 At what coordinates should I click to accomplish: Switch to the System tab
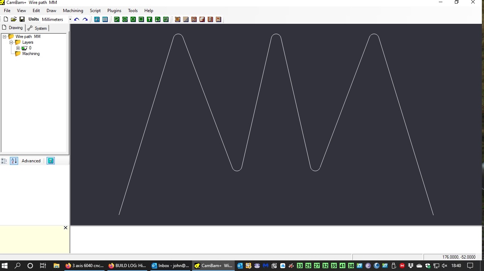coord(37,28)
